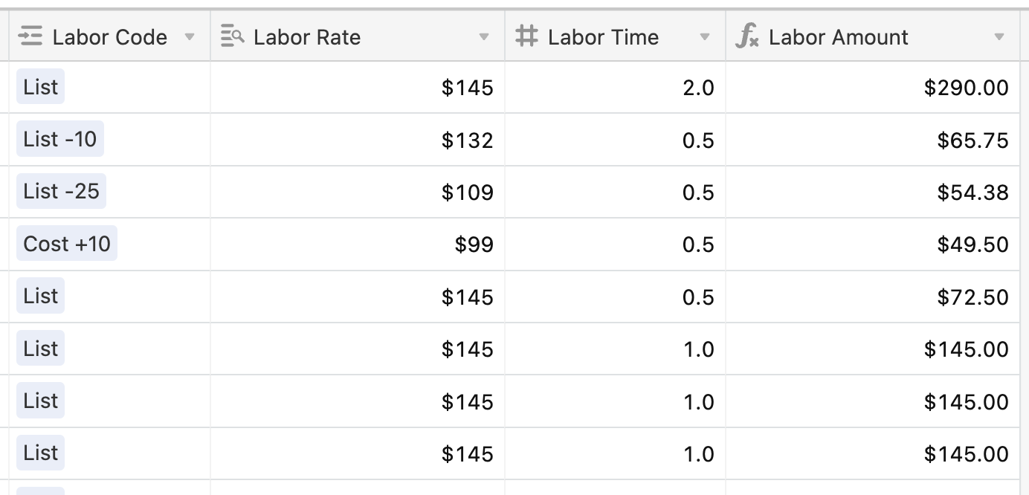Open the Labor Time column dropdown arrow
This screenshot has height=495, width=1029.
[x=705, y=37]
